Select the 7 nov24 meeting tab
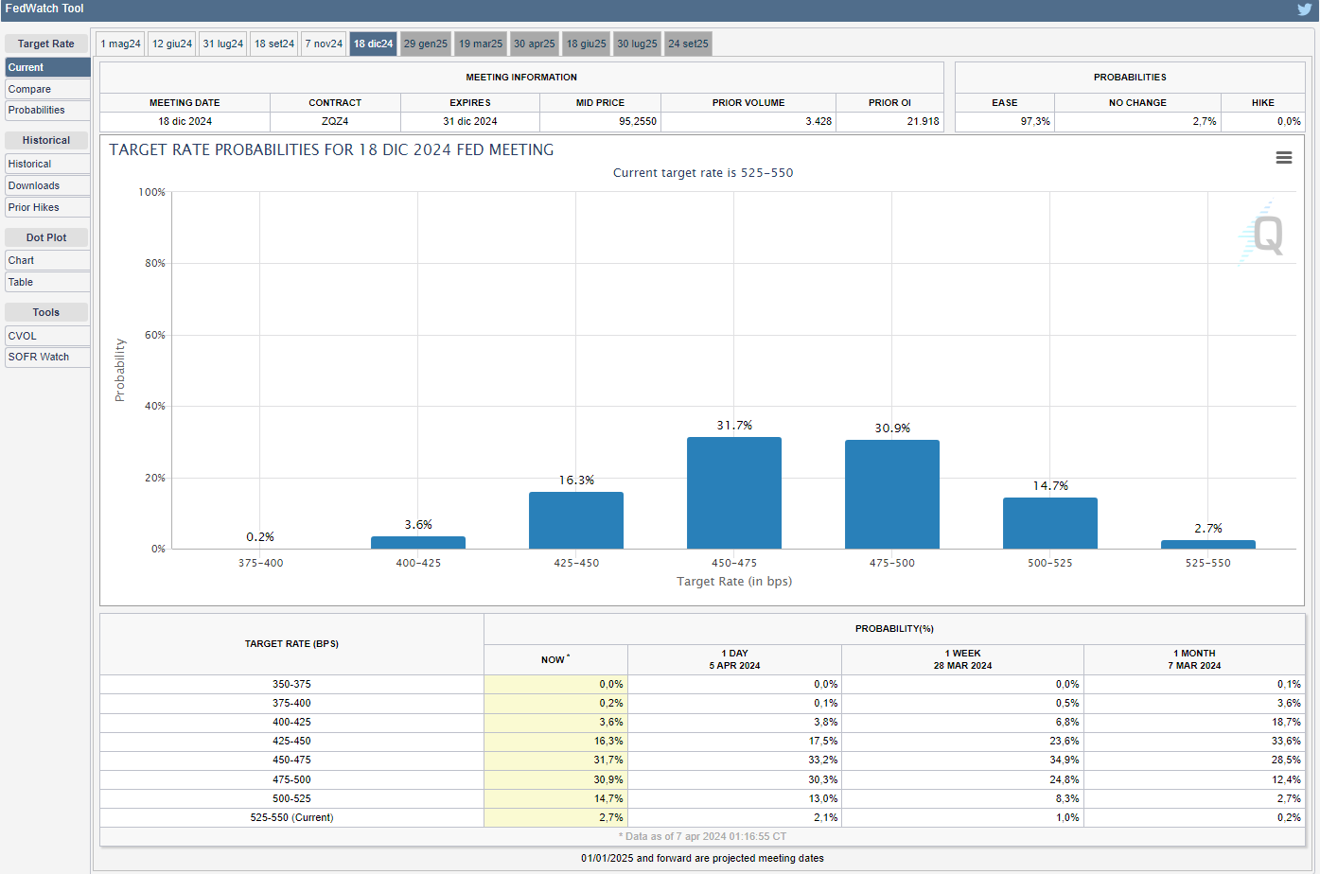Screen dimensions: 1320x874 [324, 44]
